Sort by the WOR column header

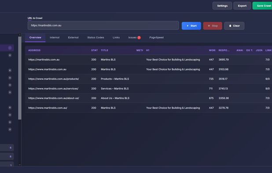click(212, 50)
